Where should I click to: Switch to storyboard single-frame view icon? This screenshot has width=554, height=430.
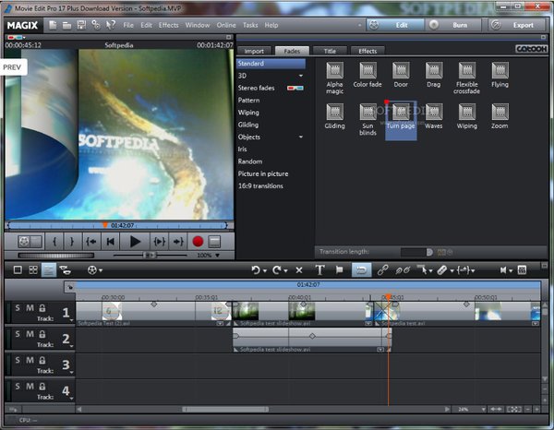point(16,269)
